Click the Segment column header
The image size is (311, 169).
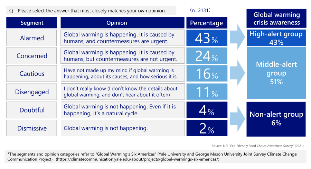[x=32, y=23]
